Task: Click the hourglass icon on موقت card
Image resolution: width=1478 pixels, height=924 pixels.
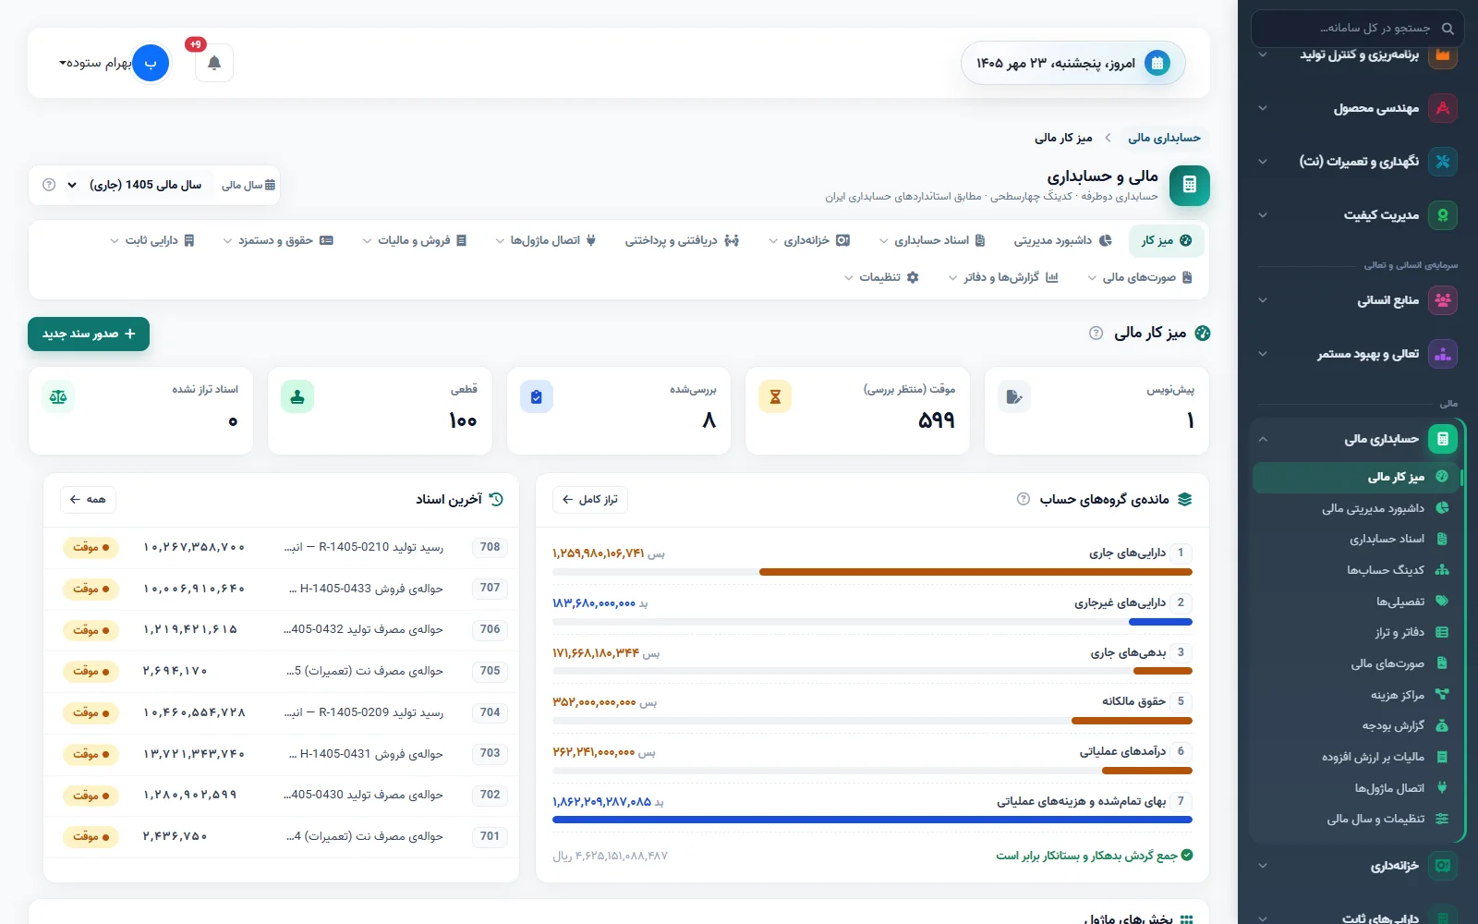Action: [x=775, y=396]
